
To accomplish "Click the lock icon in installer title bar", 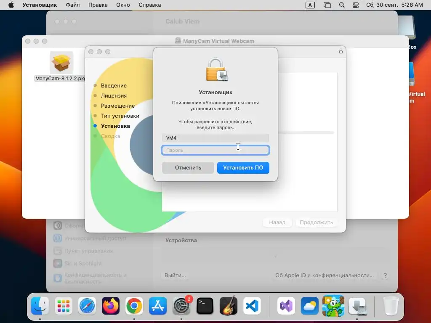I will [341, 51].
